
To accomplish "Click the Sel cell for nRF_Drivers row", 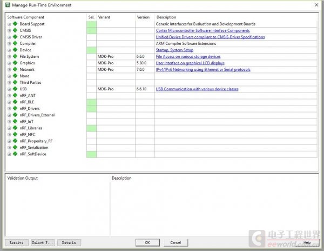I will pyautogui.click(x=91, y=108).
